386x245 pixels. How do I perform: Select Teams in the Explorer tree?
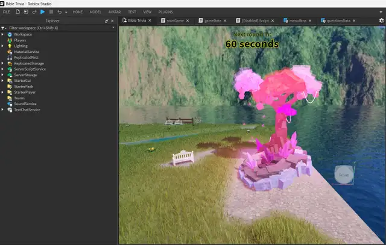tap(19, 98)
